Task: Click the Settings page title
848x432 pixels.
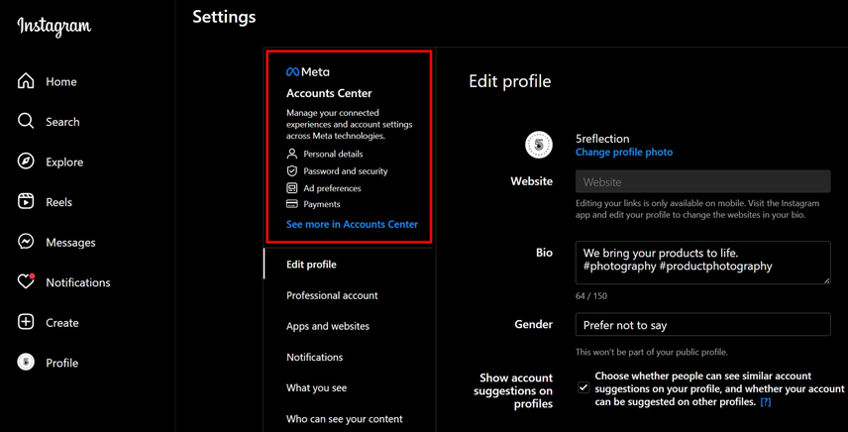Action: tap(224, 17)
